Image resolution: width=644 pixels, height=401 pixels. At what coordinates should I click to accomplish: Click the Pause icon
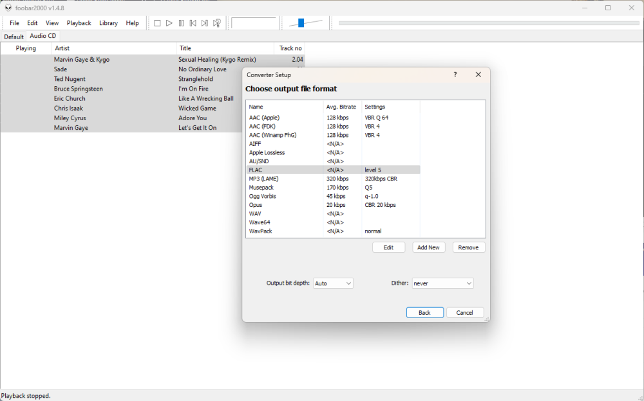coord(181,22)
